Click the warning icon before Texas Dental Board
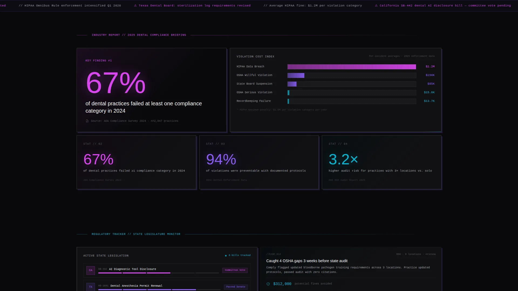 pos(135,5)
